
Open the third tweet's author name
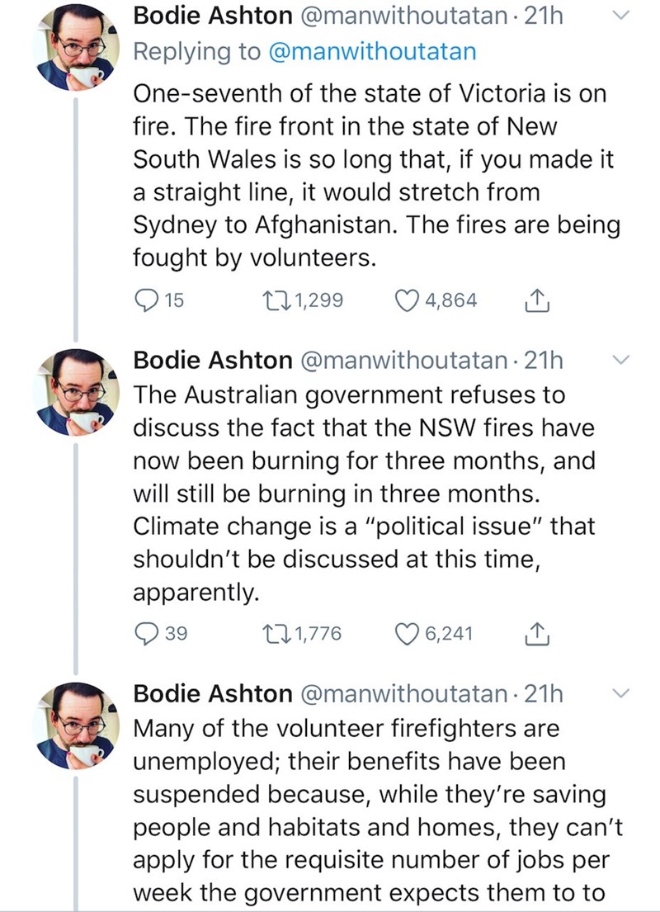[x=213, y=693]
